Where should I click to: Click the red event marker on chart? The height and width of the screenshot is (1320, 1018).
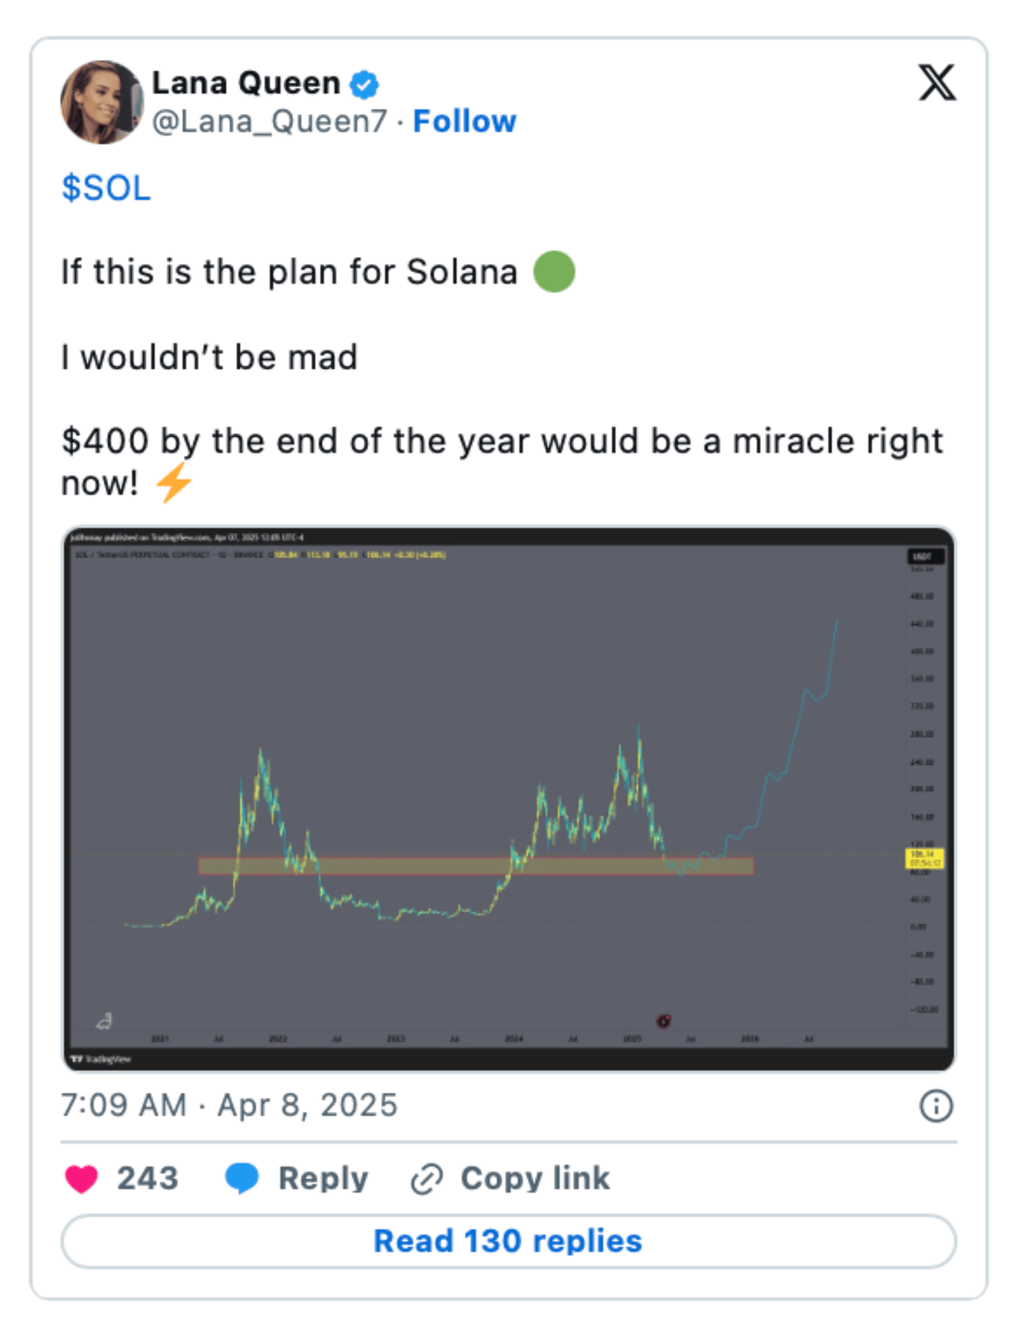coord(663,1020)
